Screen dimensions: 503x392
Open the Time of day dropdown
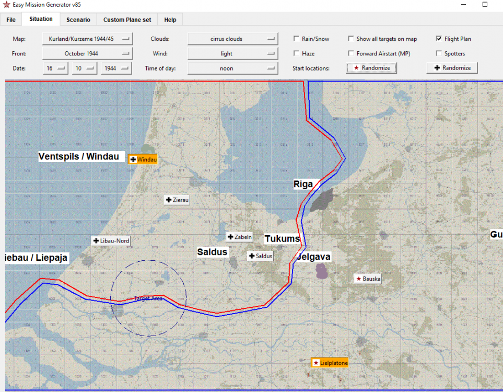point(232,68)
